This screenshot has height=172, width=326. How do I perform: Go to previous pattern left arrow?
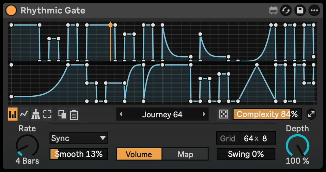click(121, 114)
